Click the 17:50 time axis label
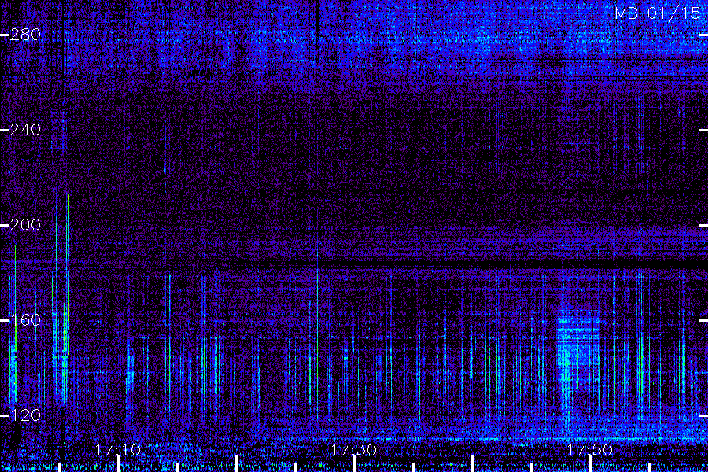This screenshot has width=708, height=472. coord(590,450)
